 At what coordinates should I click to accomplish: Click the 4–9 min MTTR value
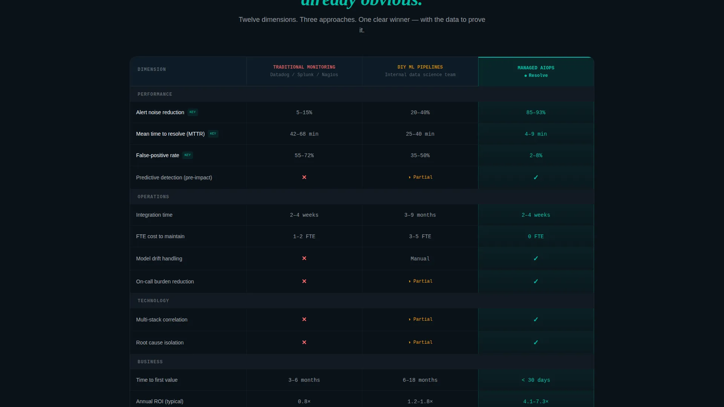tap(536, 134)
